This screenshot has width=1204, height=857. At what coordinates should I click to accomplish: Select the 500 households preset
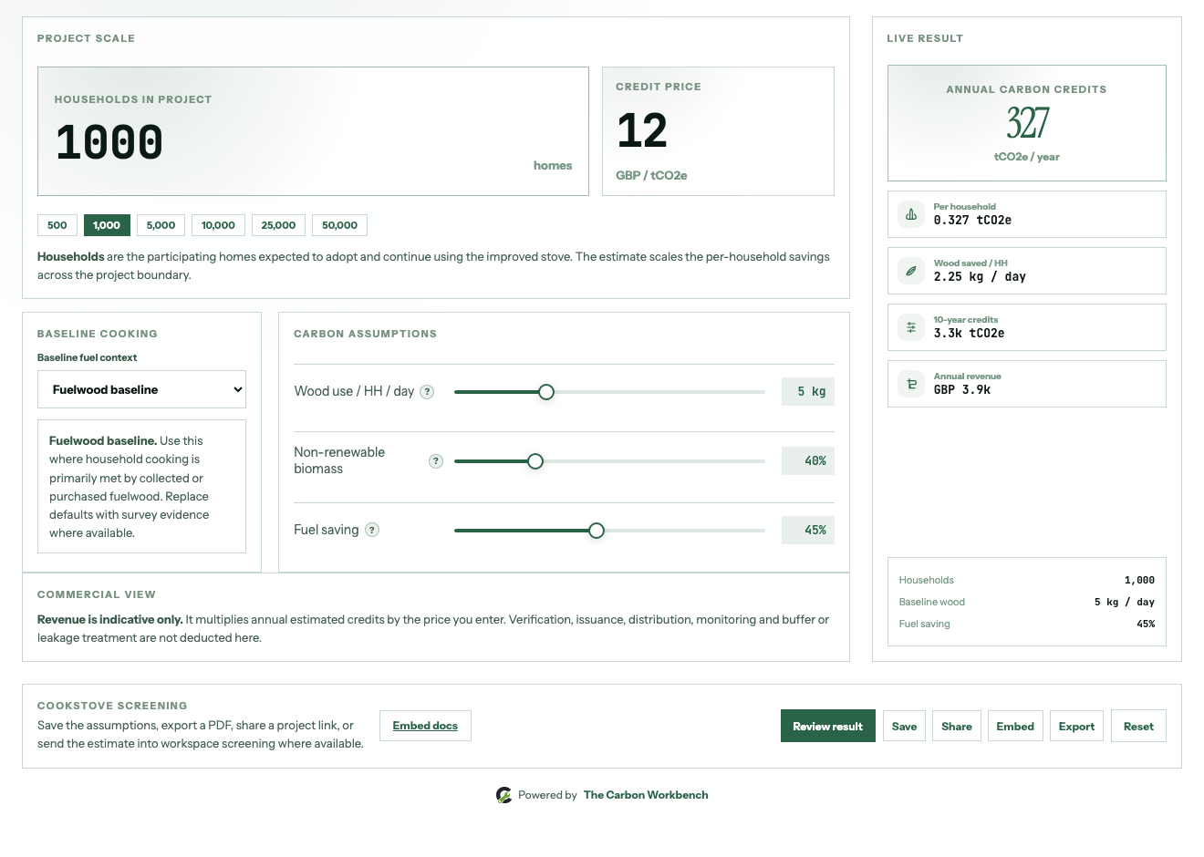tap(57, 225)
